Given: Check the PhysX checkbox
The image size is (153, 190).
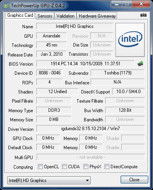Looking at the screenshot, I should point(86,166).
